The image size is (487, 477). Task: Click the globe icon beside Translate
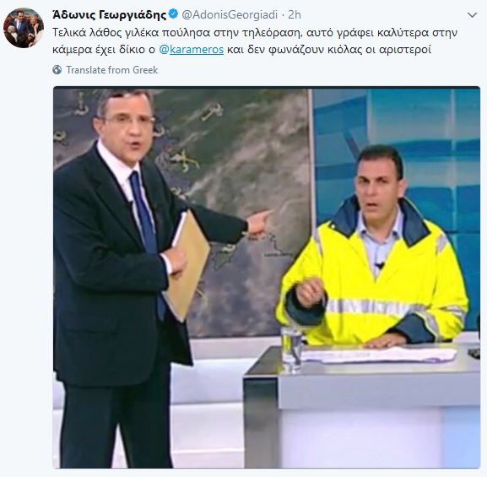[57, 70]
